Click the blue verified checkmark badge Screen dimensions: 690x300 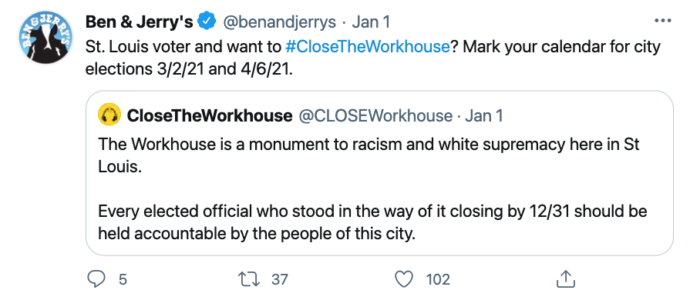[207, 21]
